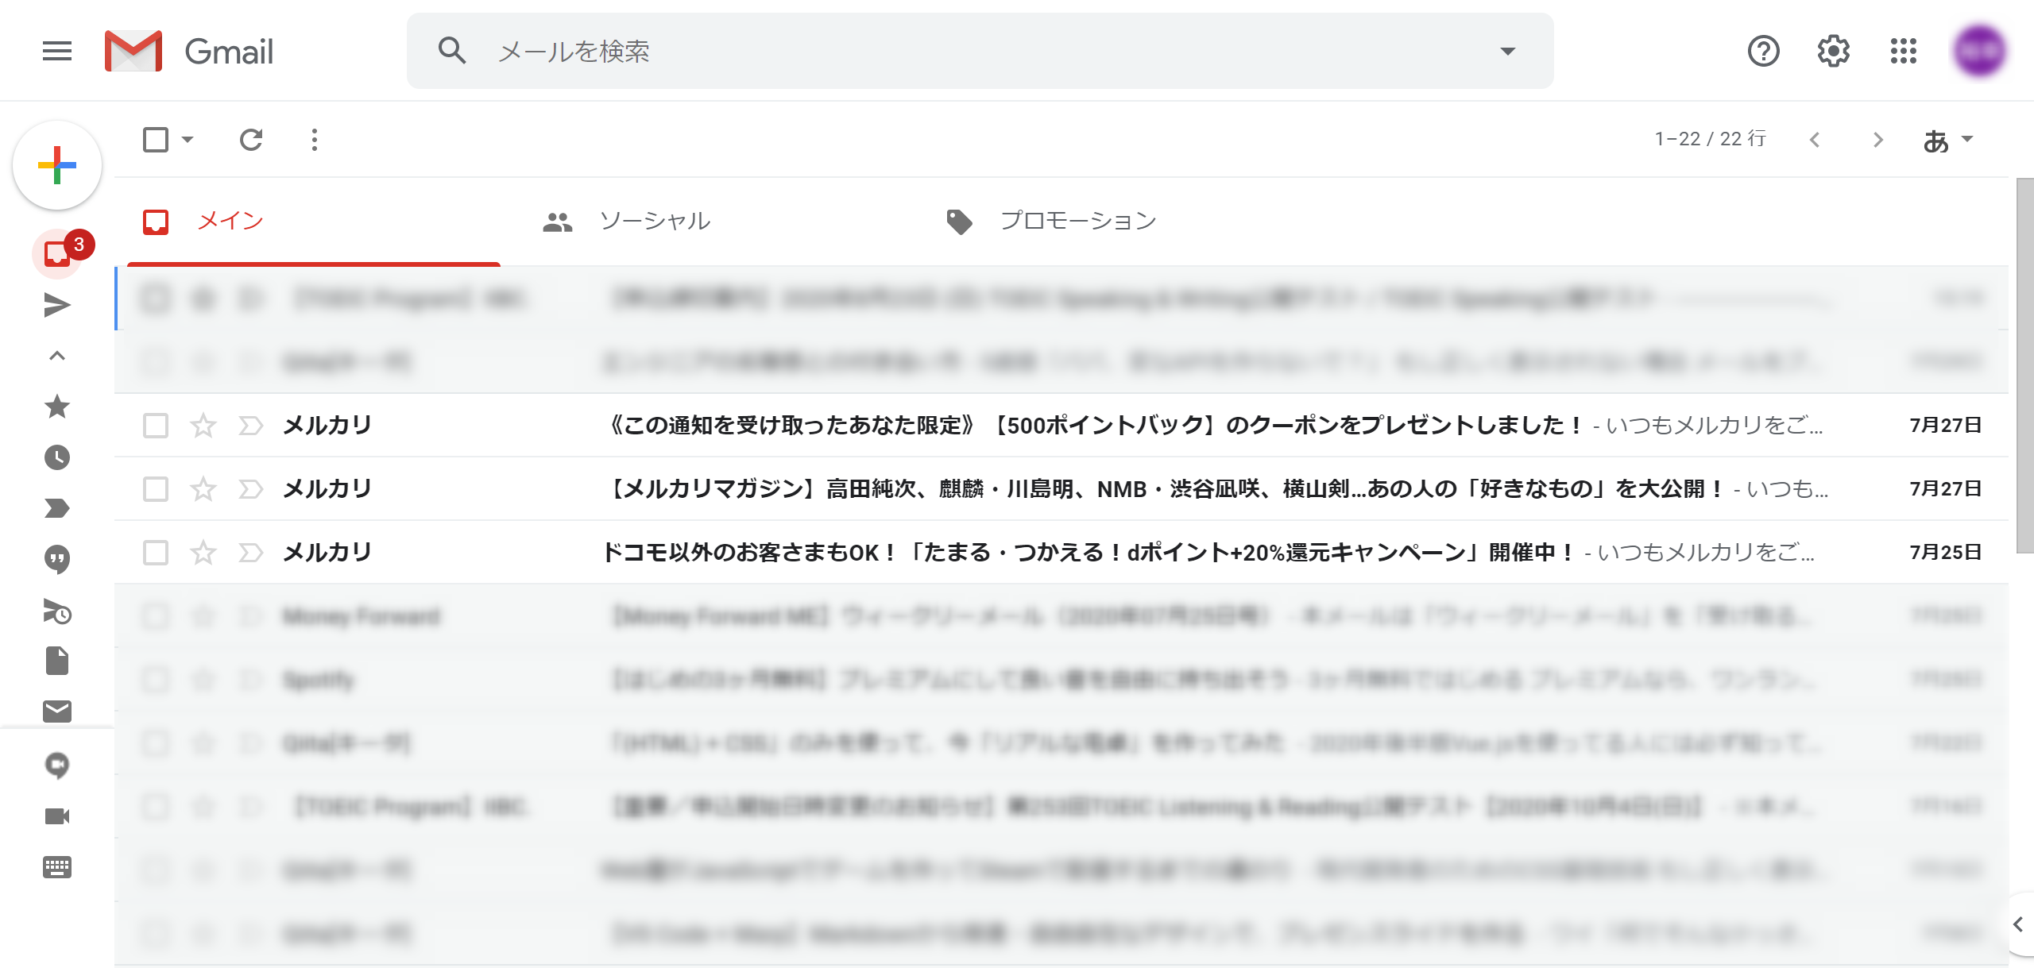Viewport: 2034px width, 968px height.
Task: Click the 1–22 / 22 行 counter
Action: tap(1710, 140)
